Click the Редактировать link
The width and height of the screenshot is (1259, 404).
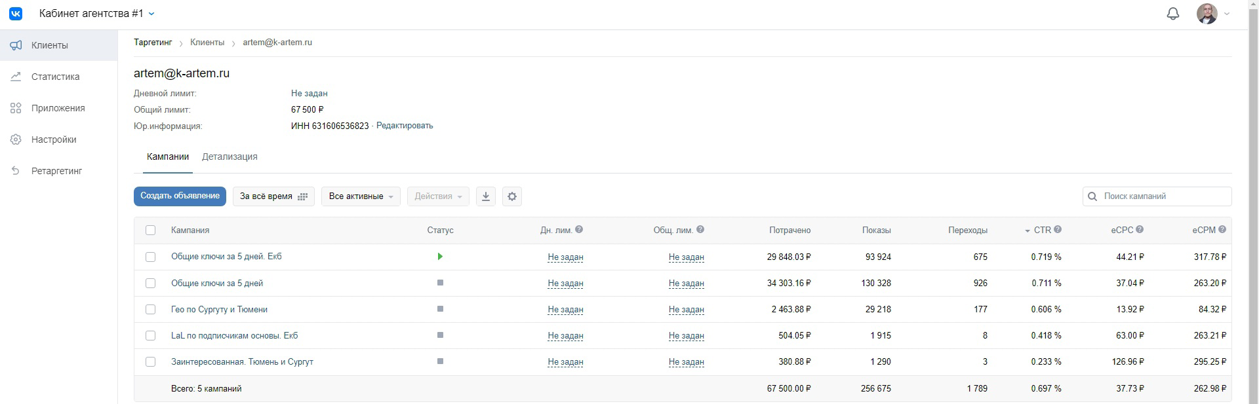pos(405,126)
